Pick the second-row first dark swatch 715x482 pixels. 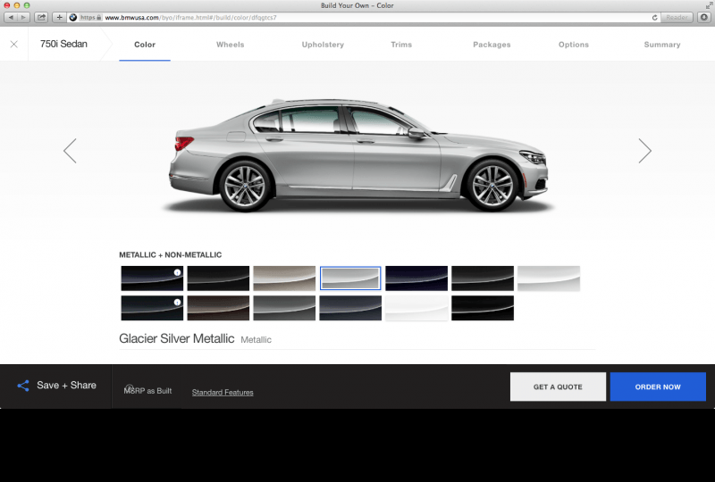[152, 308]
